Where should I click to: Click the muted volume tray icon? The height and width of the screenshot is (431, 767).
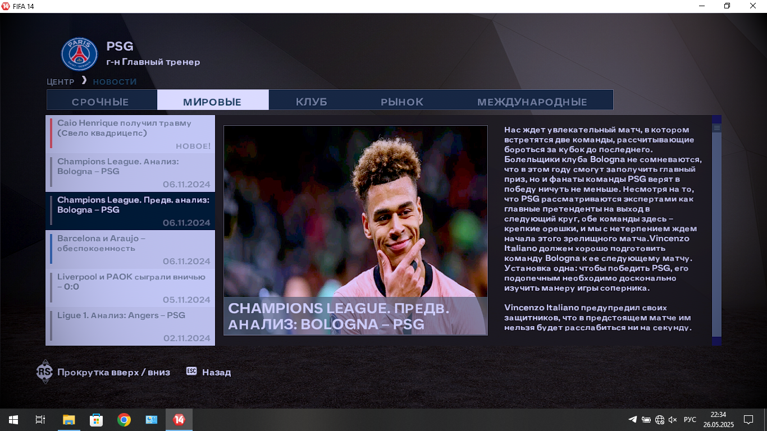673,420
